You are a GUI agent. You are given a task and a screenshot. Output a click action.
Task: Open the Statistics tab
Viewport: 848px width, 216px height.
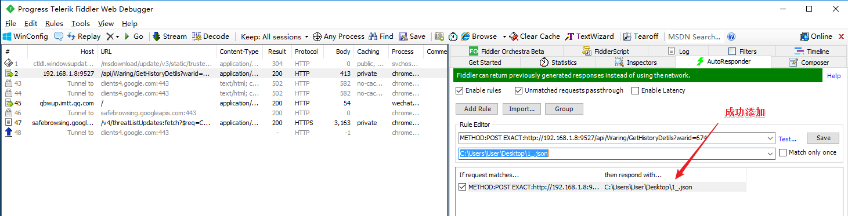[x=558, y=62]
